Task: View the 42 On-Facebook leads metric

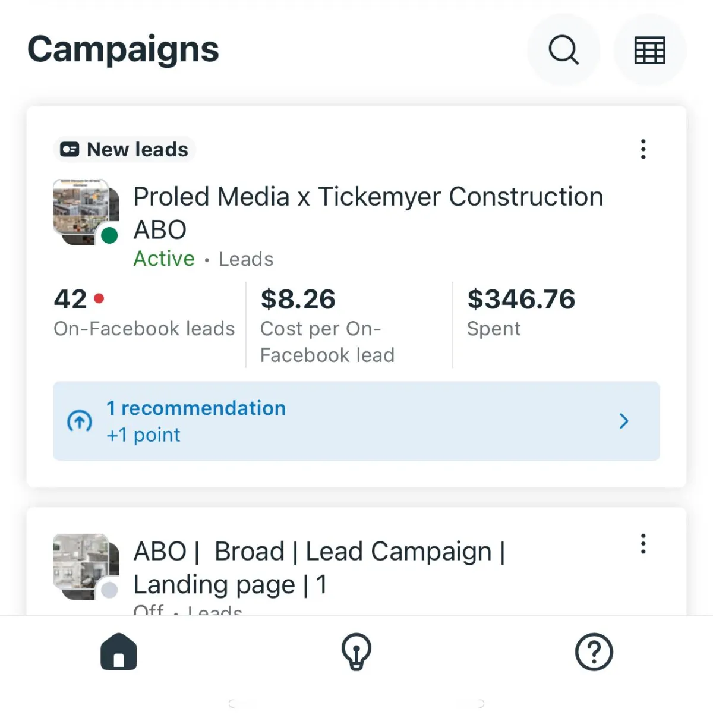Action: click(x=144, y=313)
